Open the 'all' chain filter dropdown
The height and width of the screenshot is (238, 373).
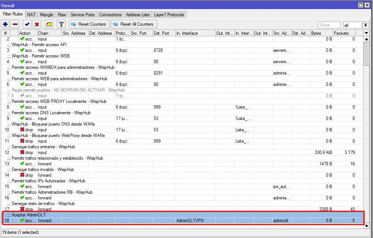coord(352,25)
